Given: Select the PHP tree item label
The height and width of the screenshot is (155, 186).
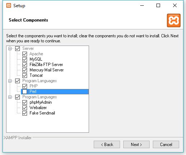Looking at the screenshot, I should tap(34, 86).
